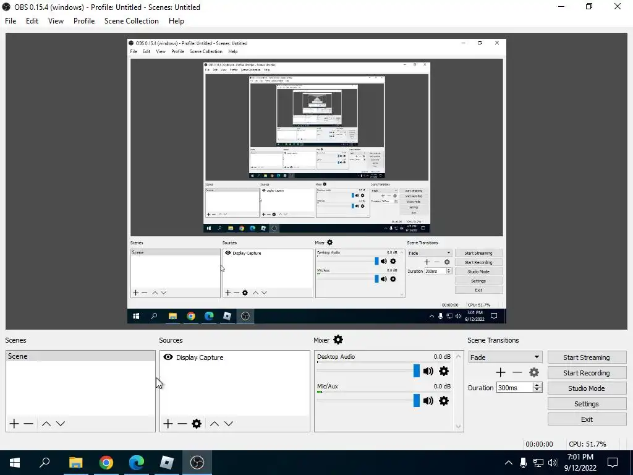
Task: Open the Scene Collection menu
Action: pos(132,21)
